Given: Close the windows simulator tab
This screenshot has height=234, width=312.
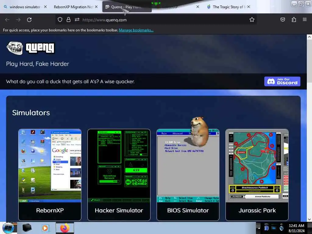Looking at the screenshot, I should pyautogui.click(x=45, y=7).
